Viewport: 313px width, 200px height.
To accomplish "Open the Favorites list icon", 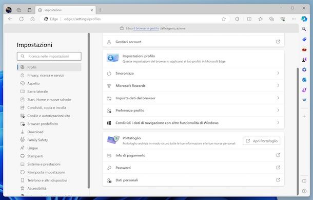I will point(260,19).
